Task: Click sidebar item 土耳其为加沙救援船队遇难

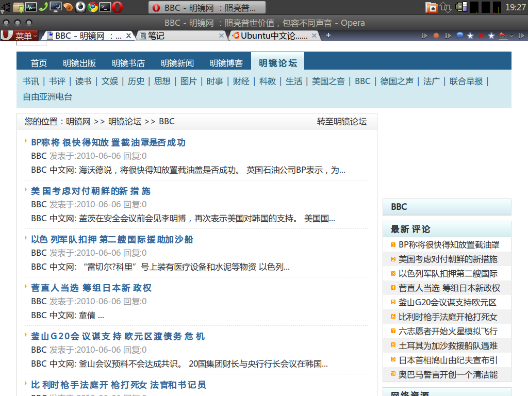Action: click(448, 346)
